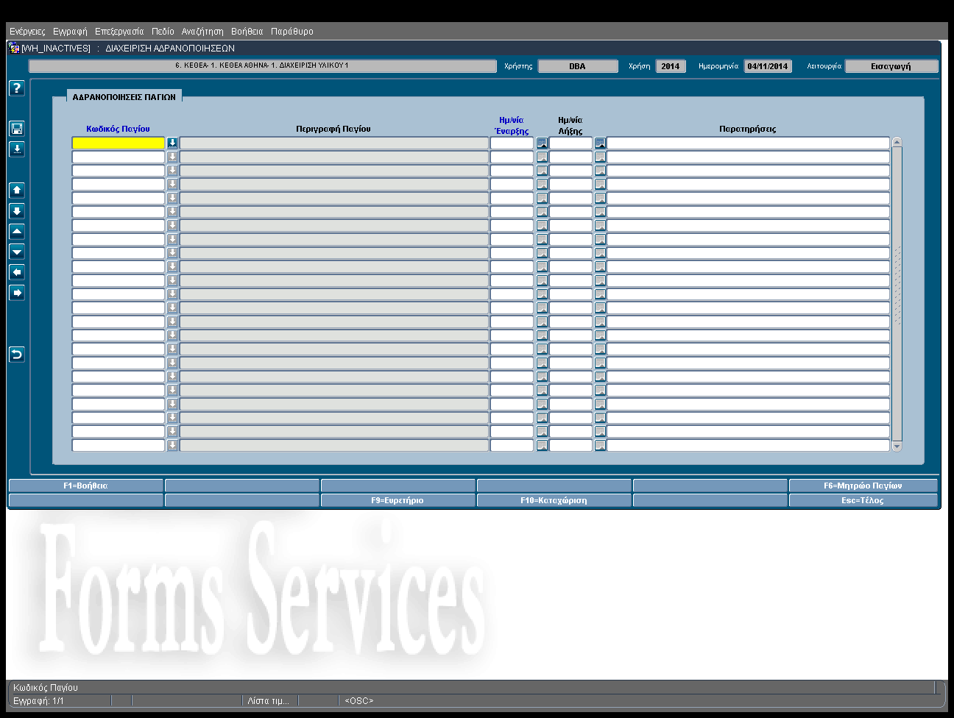
Task: Open the Ενέργειες menu
Action: [27, 32]
